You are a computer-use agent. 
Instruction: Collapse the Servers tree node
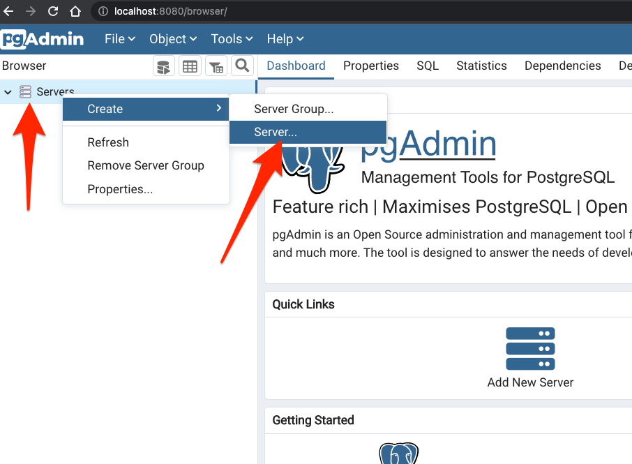point(8,92)
